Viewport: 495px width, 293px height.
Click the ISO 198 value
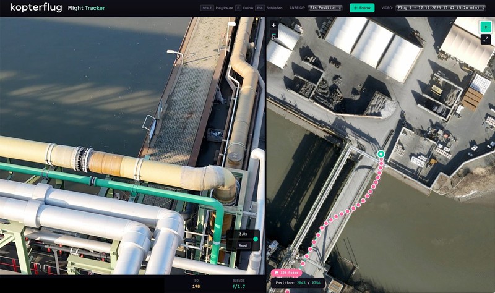coord(196,286)
